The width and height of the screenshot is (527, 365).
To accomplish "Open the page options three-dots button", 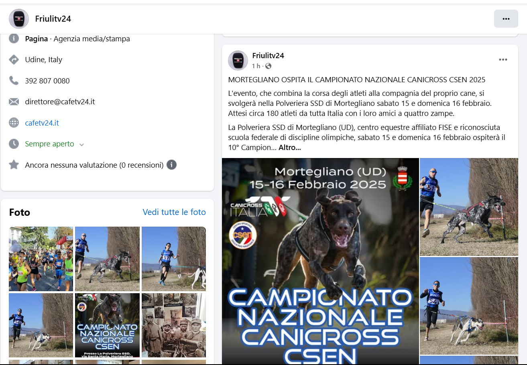I will coord(506,19).
